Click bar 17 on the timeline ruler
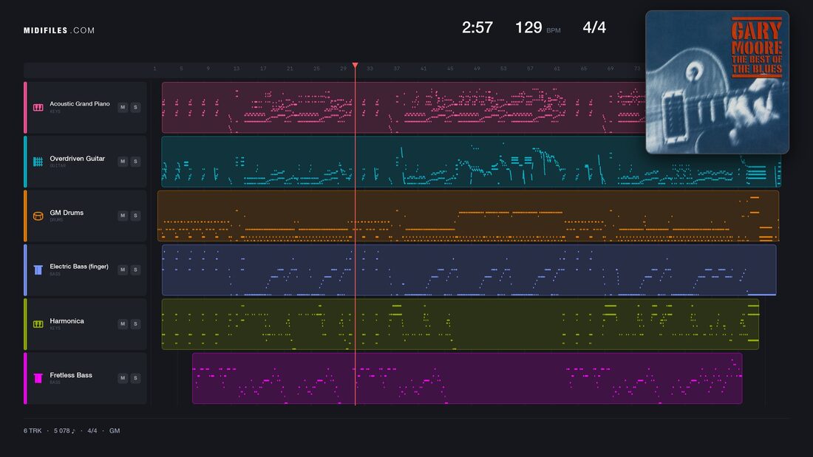 click(x=263, y=69)
